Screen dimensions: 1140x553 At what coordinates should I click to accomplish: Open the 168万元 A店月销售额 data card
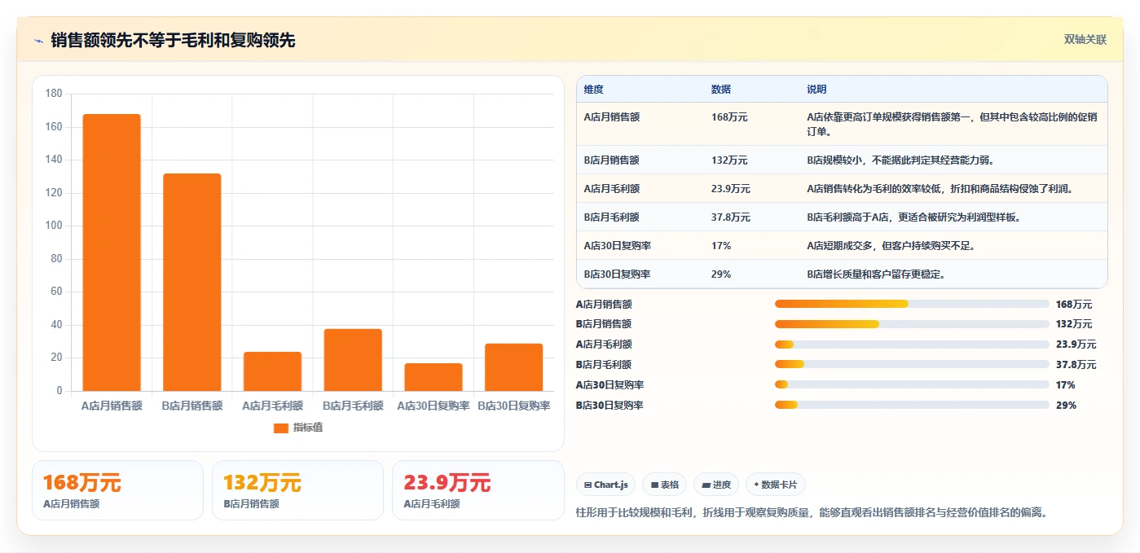tap(117, 490)
